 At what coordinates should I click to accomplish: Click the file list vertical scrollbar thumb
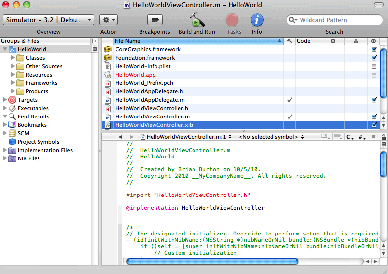point(383,74)
